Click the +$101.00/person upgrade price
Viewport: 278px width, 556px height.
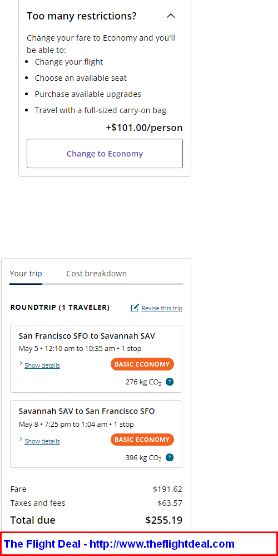145,128
